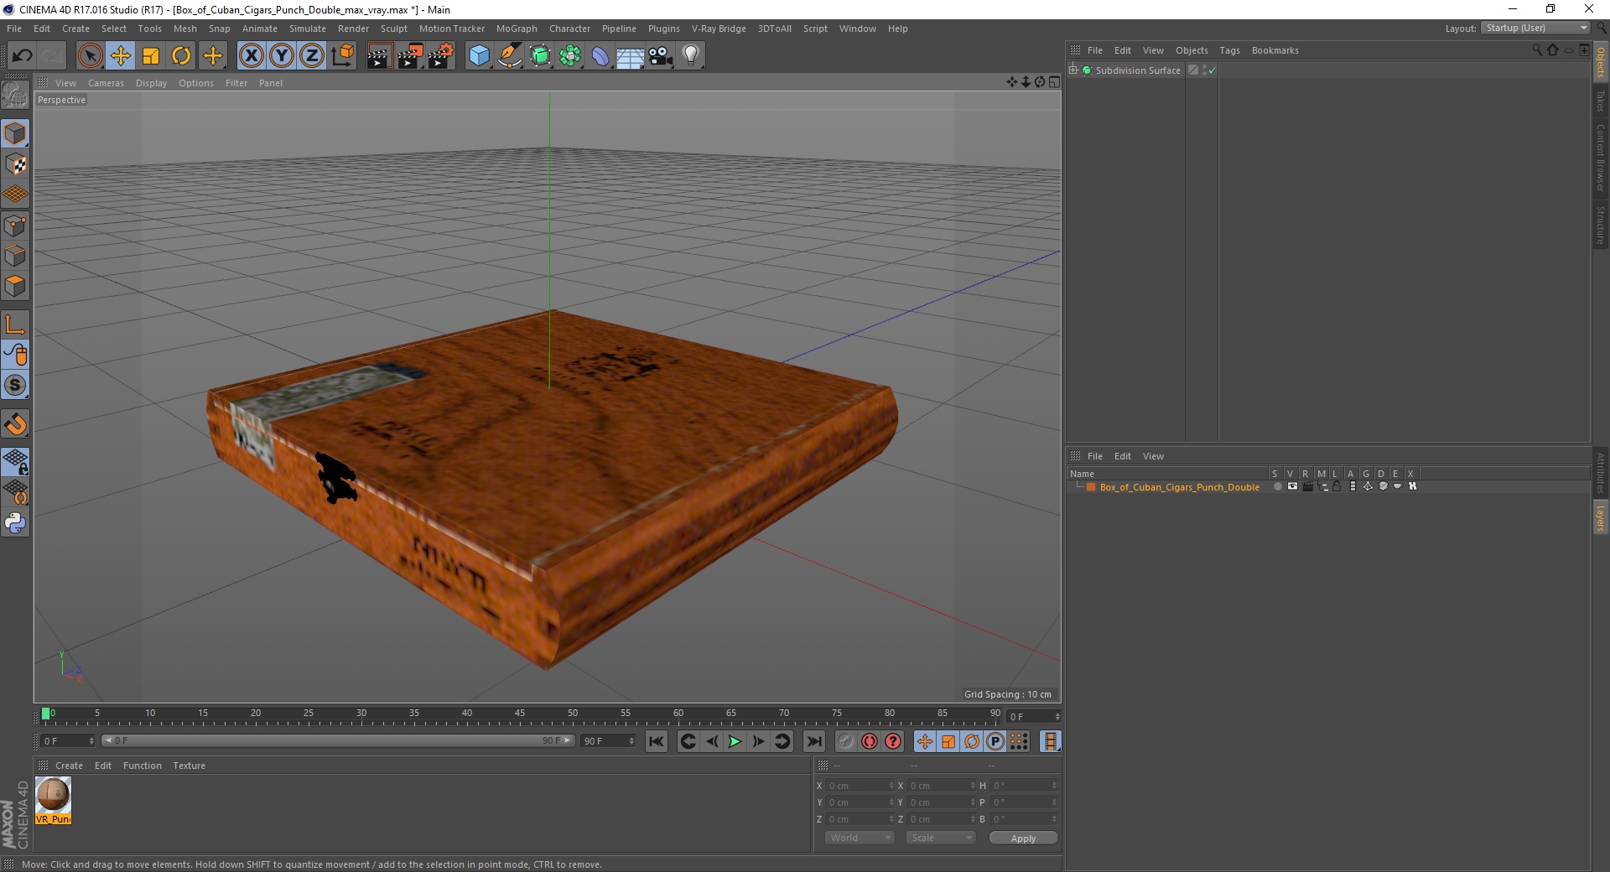This screenshot has width=1610, height=872.
Task: Toggle the X axis lock
Action: coord(251,56)
